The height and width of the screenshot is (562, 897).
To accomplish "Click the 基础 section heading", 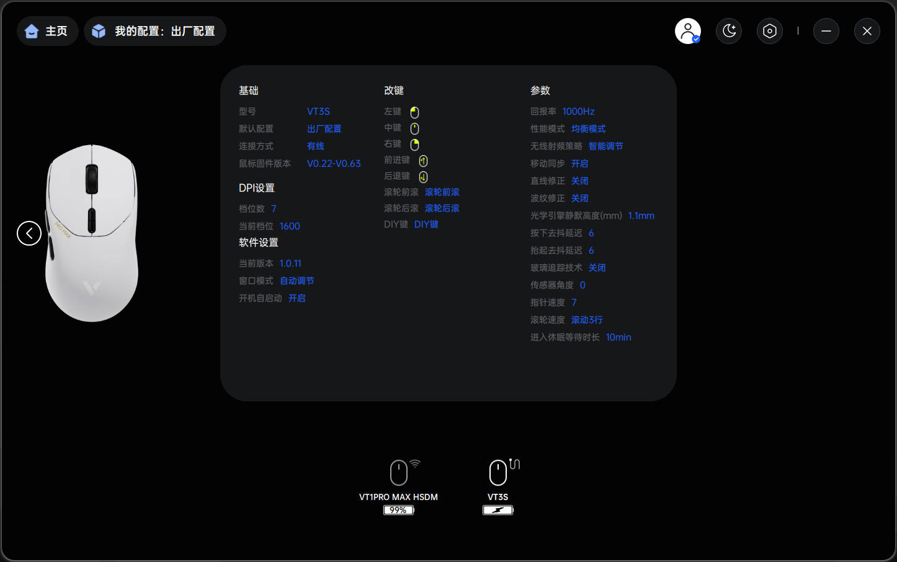I will [249, 91].
